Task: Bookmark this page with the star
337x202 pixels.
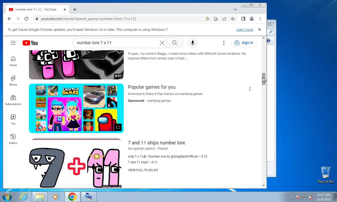Action: click(233, 19)
